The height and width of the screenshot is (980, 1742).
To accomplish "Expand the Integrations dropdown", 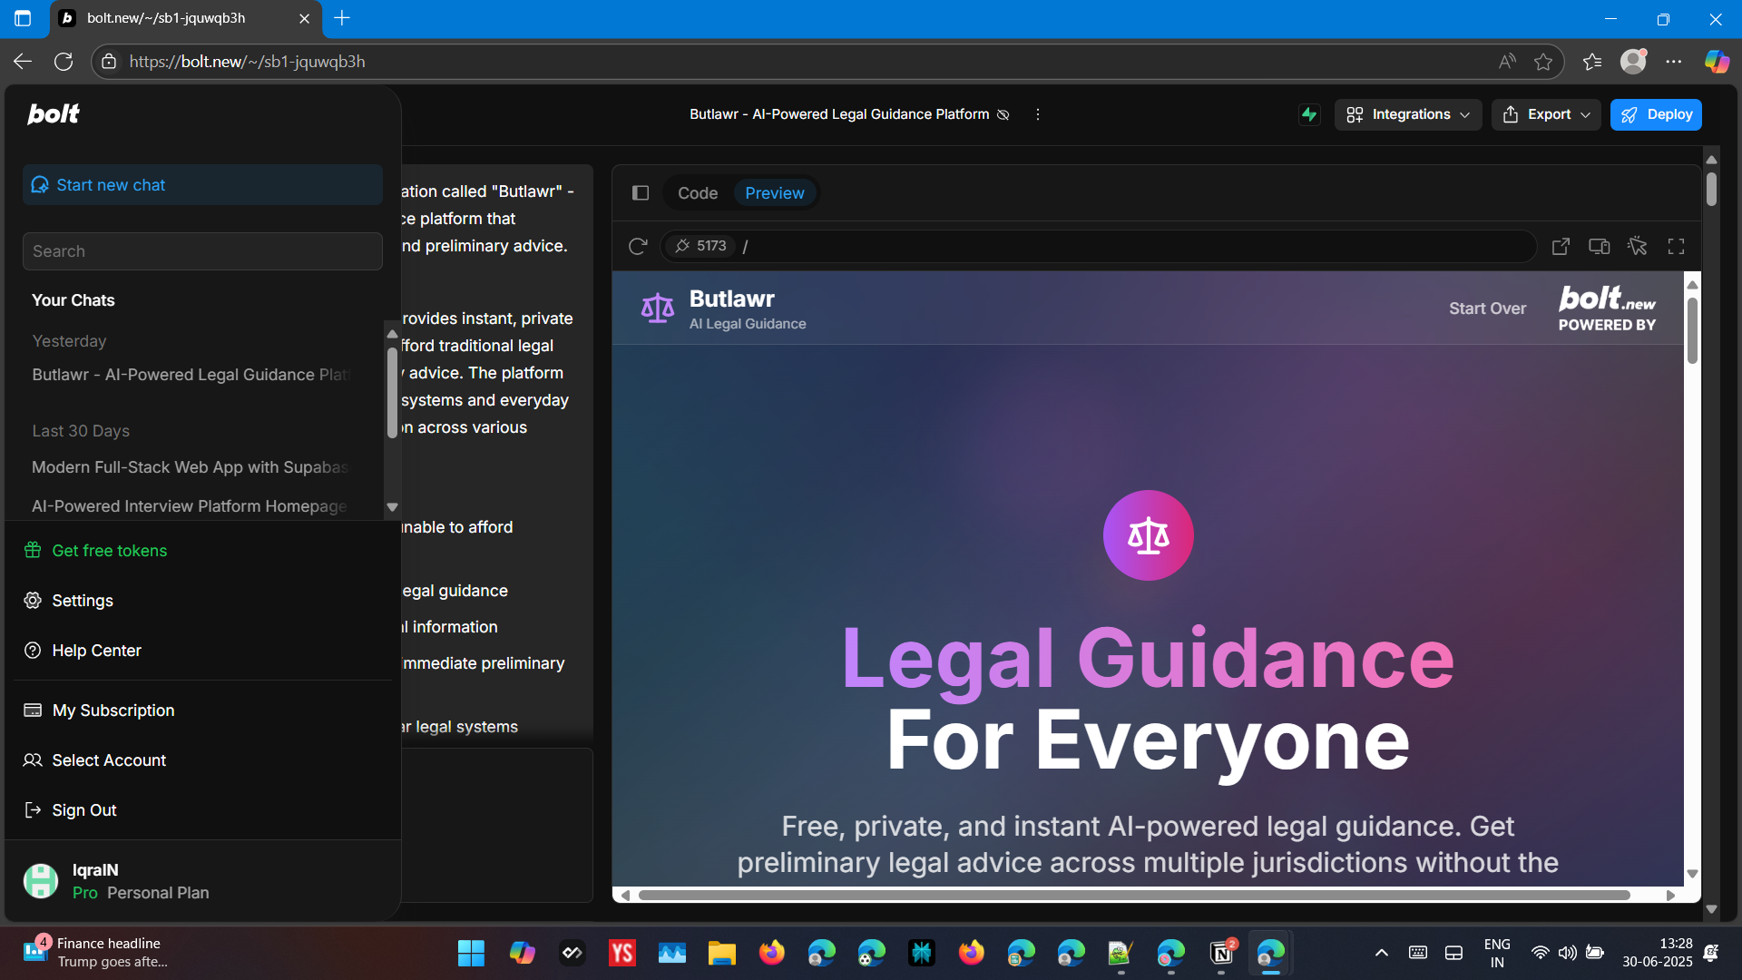I will 1407,114.
